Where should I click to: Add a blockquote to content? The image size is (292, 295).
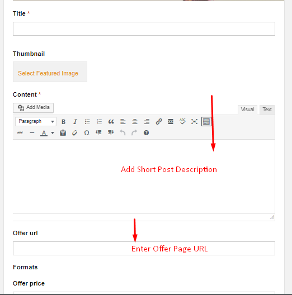click(x=111, y=122)
